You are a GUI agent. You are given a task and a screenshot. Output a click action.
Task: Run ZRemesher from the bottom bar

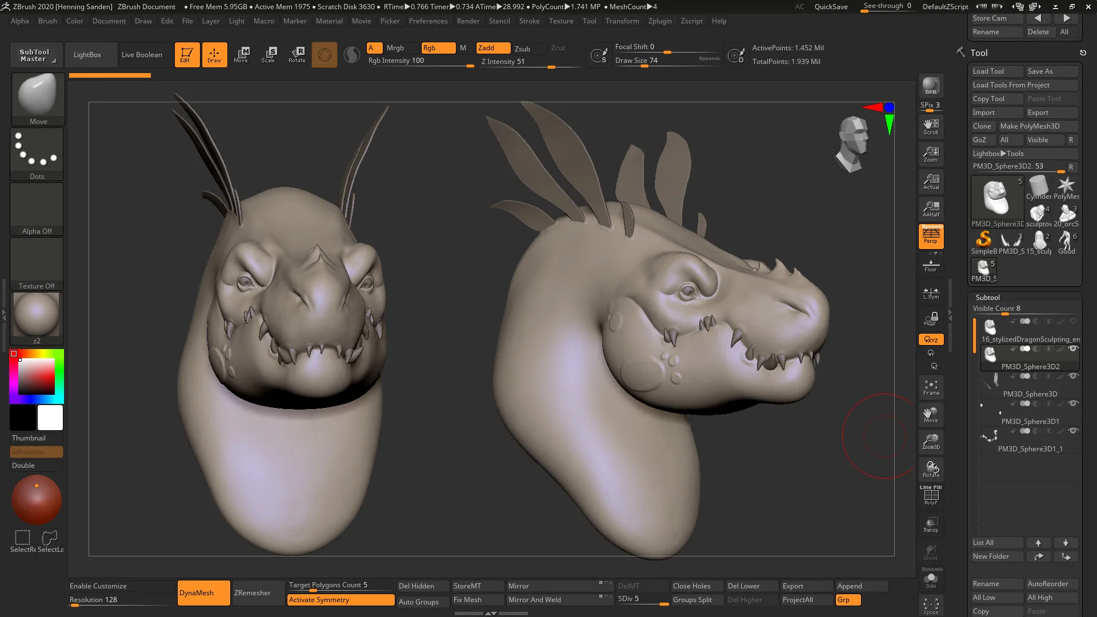[252, 592]
